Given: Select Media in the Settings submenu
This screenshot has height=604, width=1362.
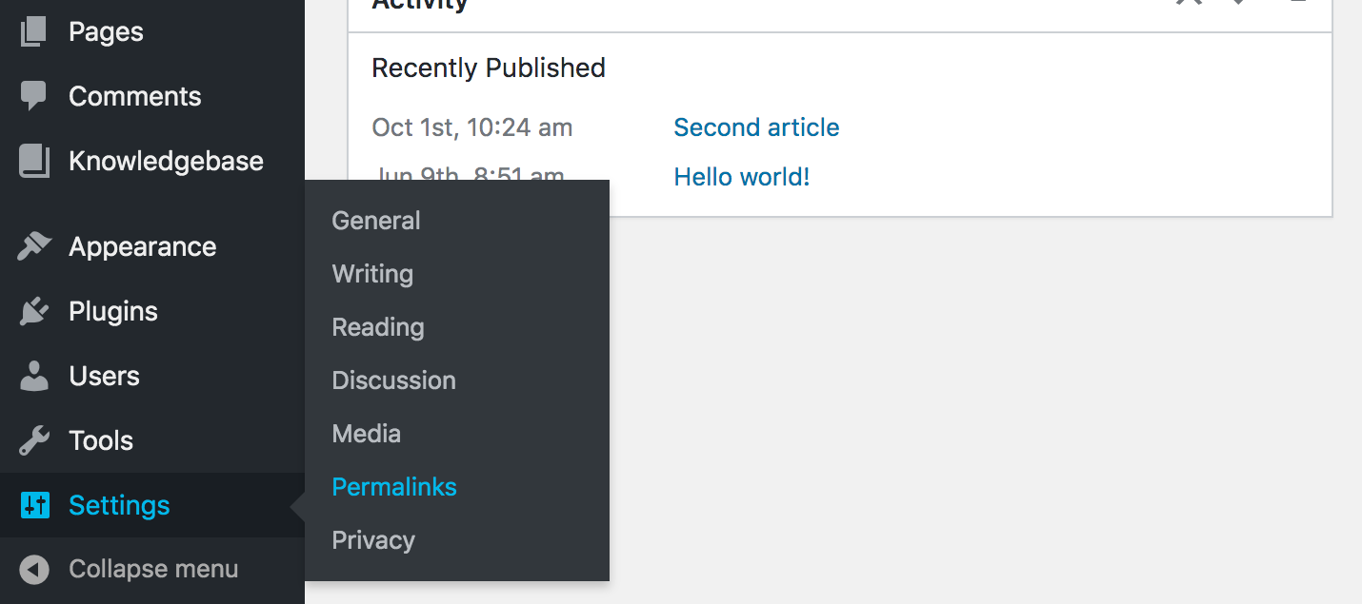Looking at the screenshot, I should [x=367, y=434].
